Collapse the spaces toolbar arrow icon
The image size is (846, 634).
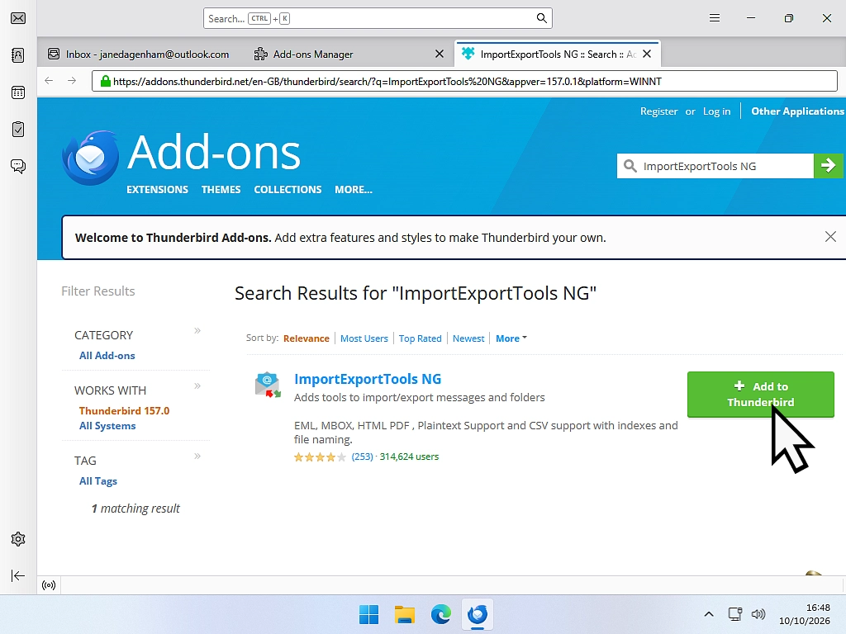[18, 575]
